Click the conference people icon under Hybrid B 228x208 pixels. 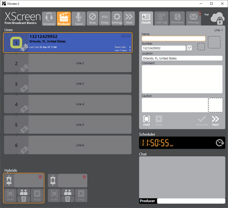point(68,192)
